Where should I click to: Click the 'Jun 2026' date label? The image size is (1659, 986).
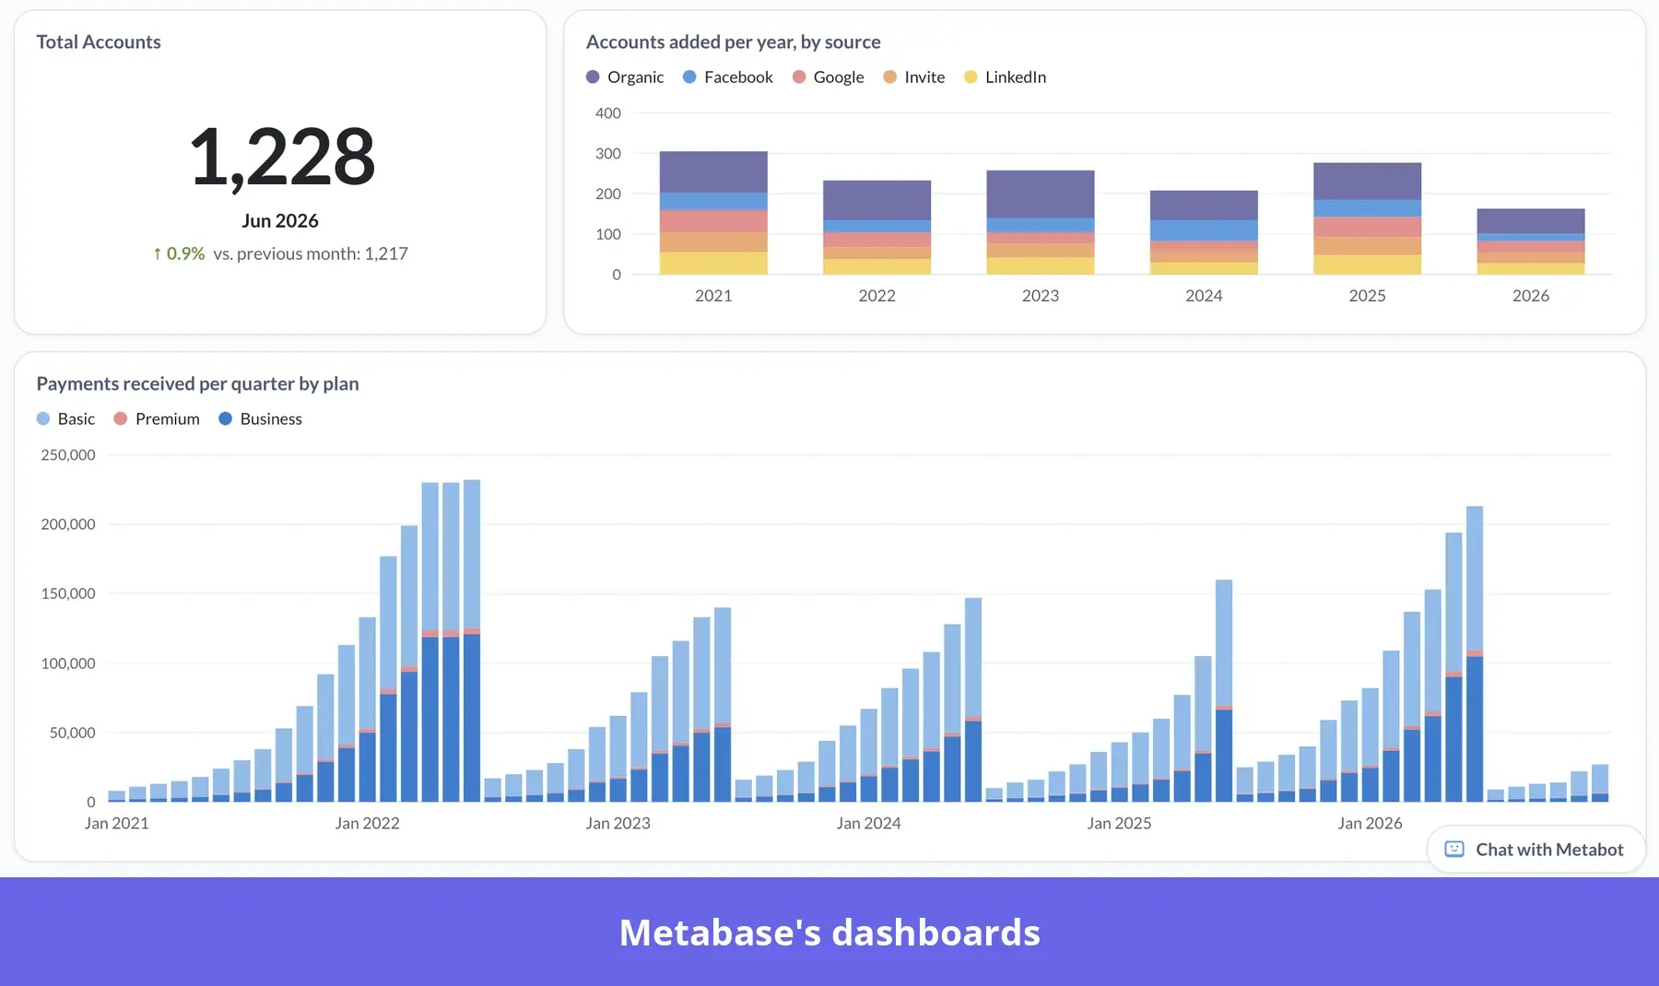280,221
